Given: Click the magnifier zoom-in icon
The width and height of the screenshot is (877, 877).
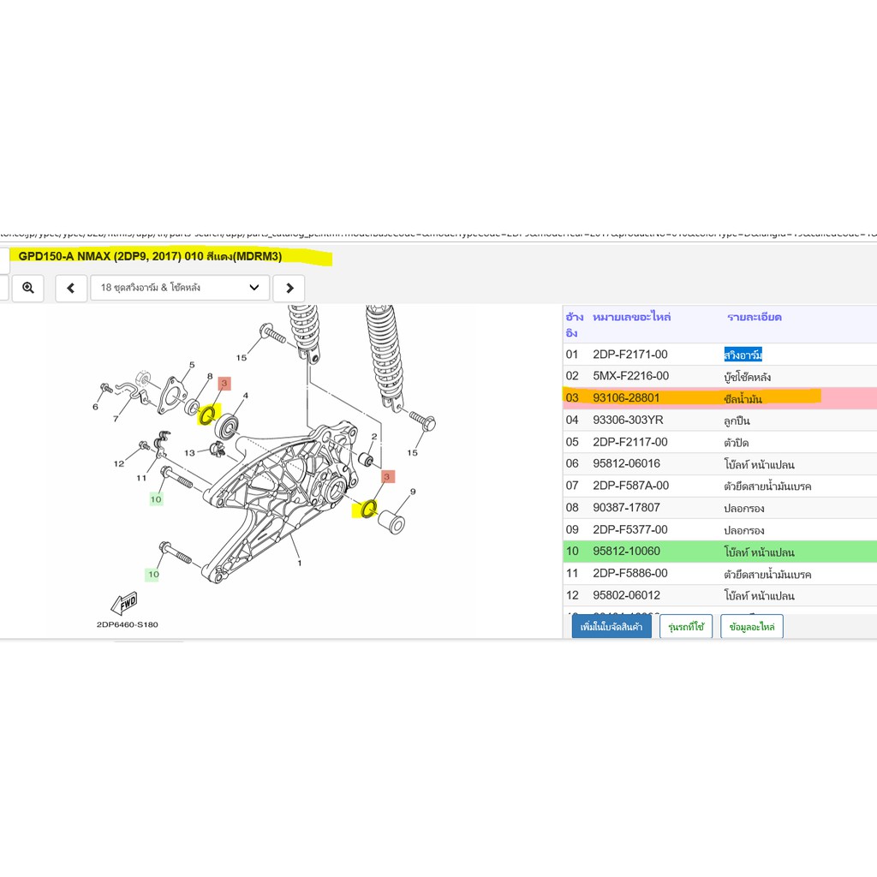Looking at the screenshot, I should click(x=28, y=288).
